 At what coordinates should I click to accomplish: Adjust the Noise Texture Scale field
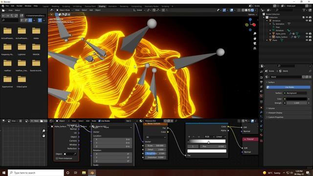click(x=156, y=146)
